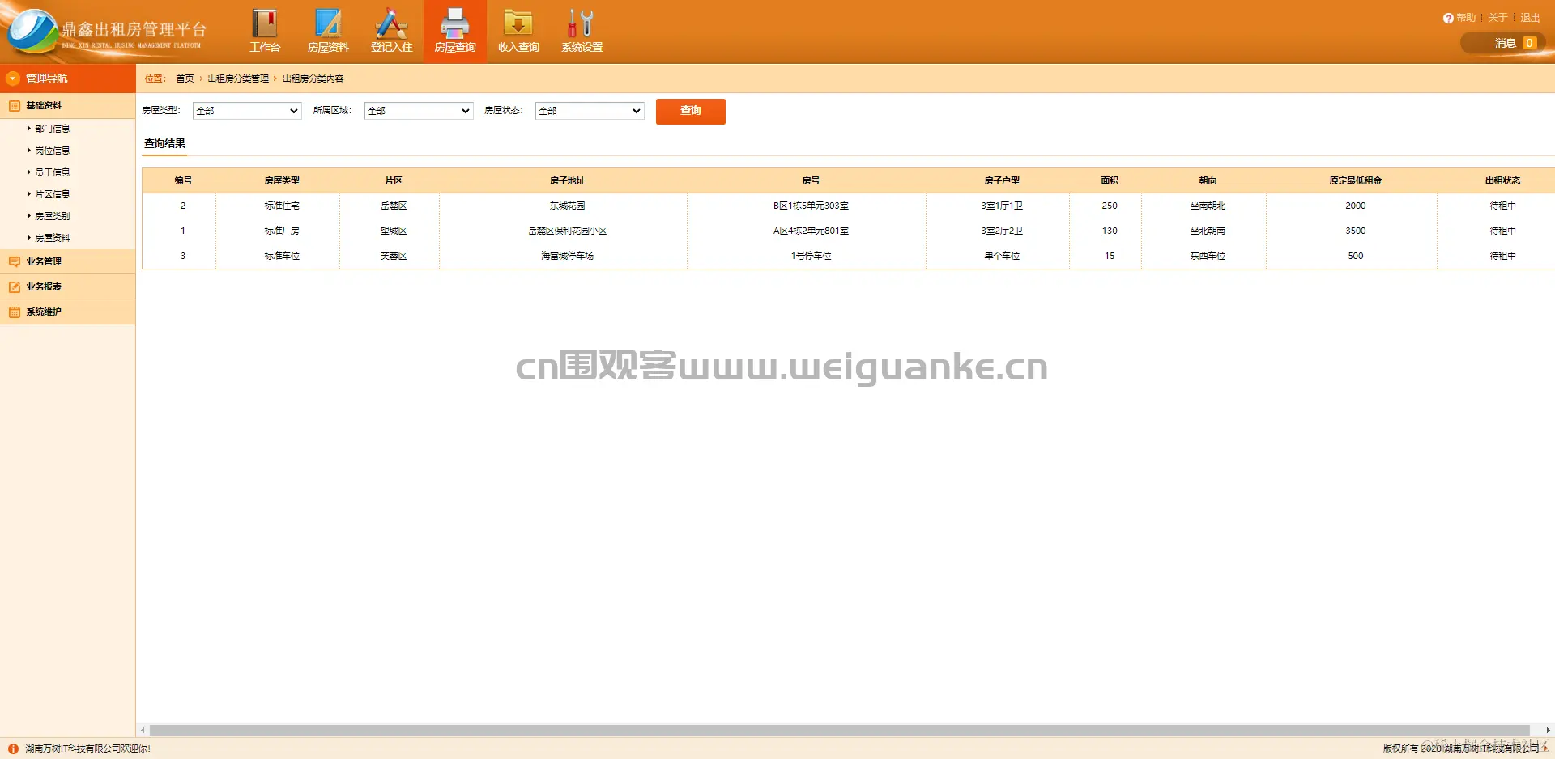Click the 朝向 column header
The width and height of the screenshot is (1555, 759).
(1208, 180)
